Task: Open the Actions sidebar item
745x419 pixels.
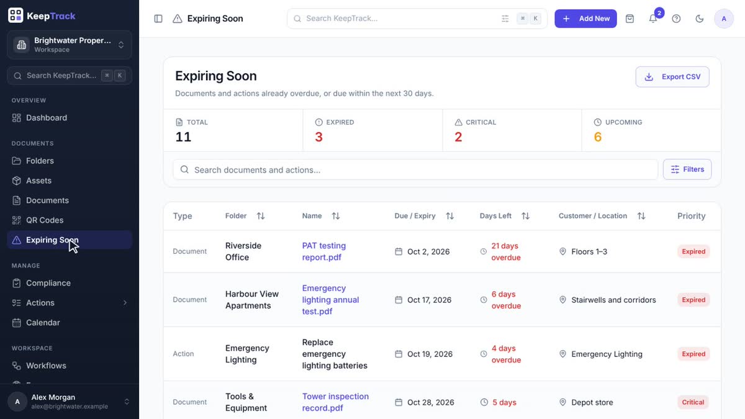Action: point(70,303)
